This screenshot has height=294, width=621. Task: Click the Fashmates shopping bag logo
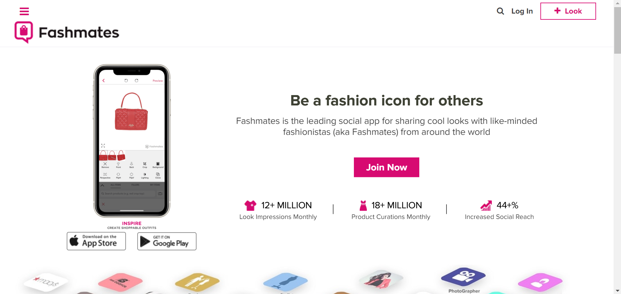pos(24,32)
